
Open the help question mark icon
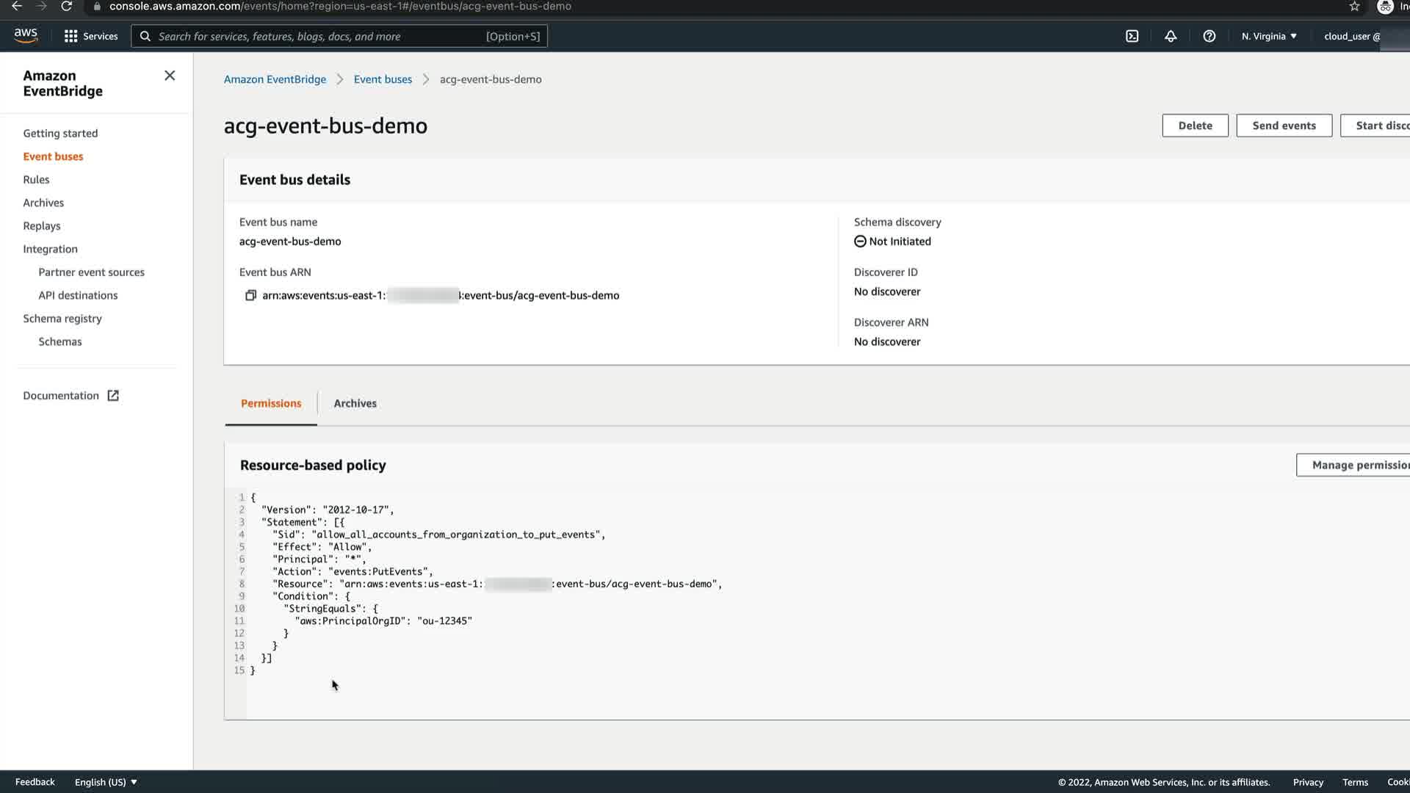pos(1209,36)
